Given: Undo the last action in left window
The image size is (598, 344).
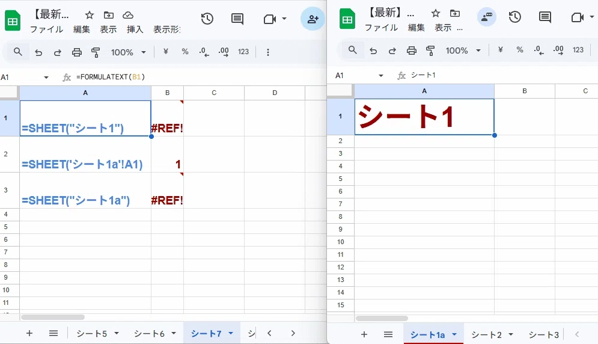Looking at the screenshot, I should (38, 52).
